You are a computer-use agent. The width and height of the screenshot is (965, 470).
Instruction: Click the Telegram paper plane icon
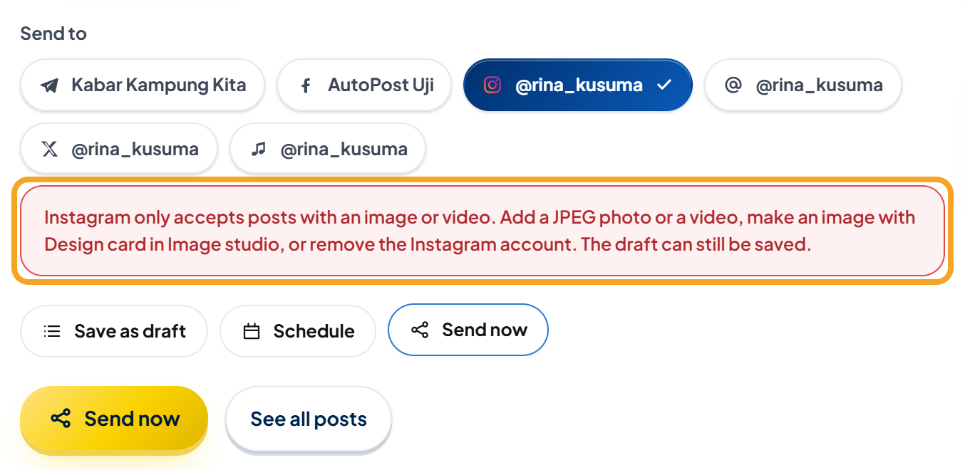[x=49, y=86]
